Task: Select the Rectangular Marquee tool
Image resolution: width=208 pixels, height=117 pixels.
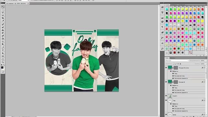Action: [x=3, y=10]
